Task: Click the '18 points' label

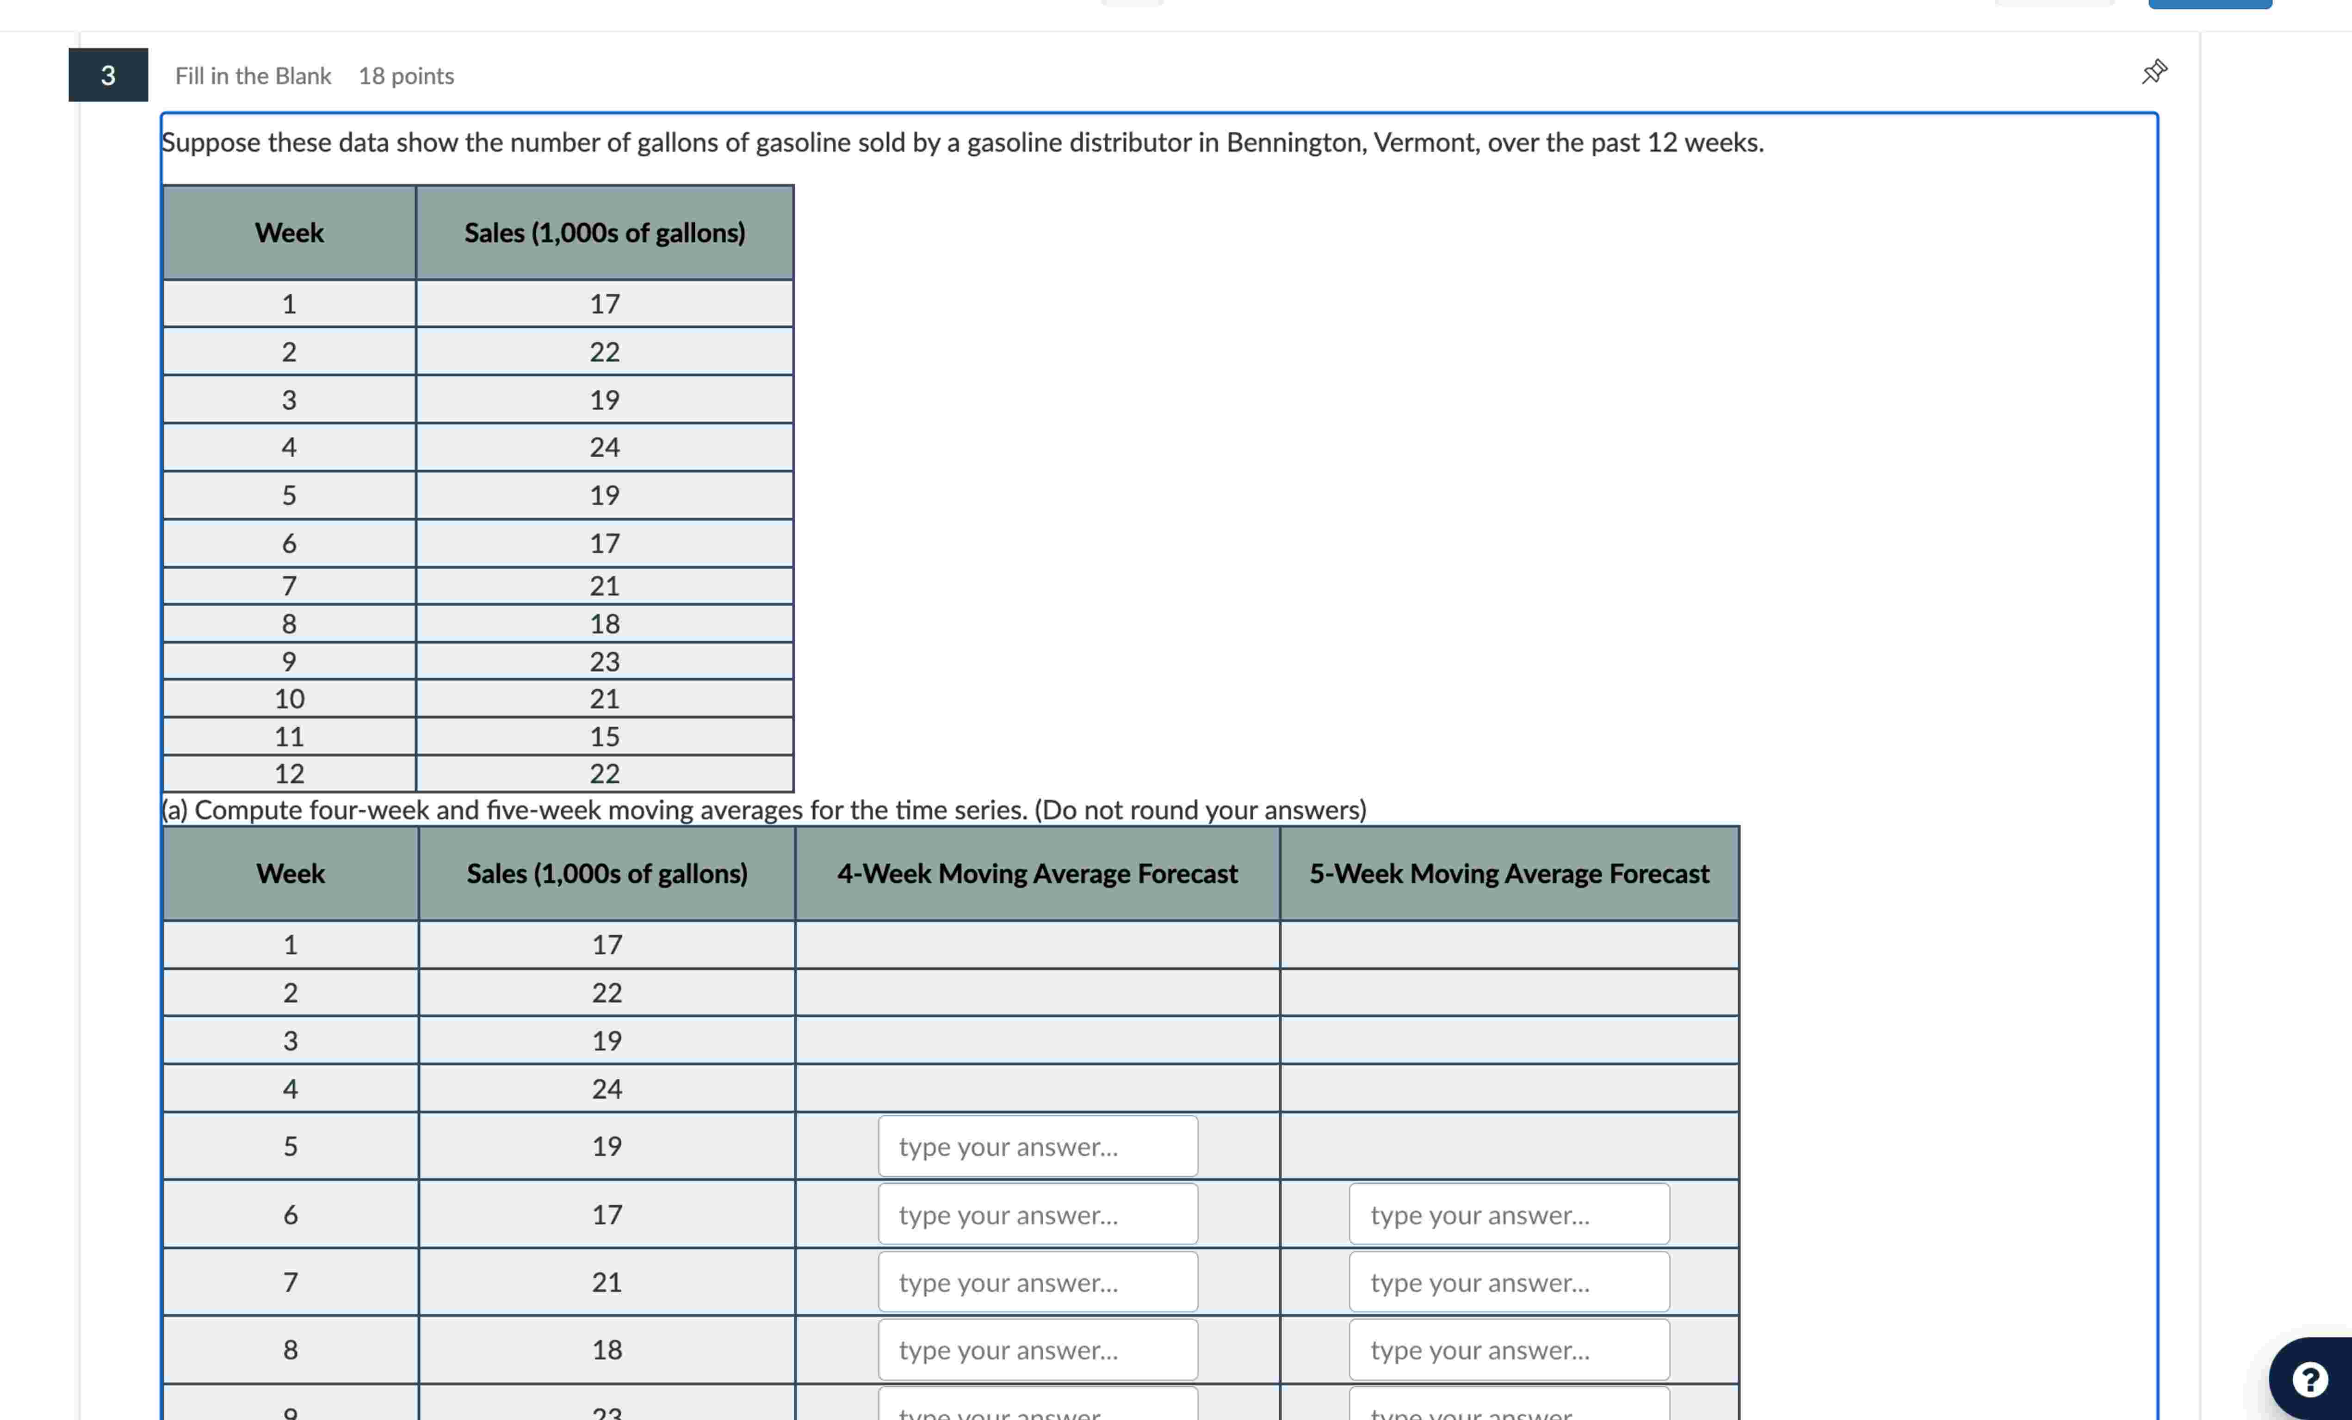Action: coord(406,75)
